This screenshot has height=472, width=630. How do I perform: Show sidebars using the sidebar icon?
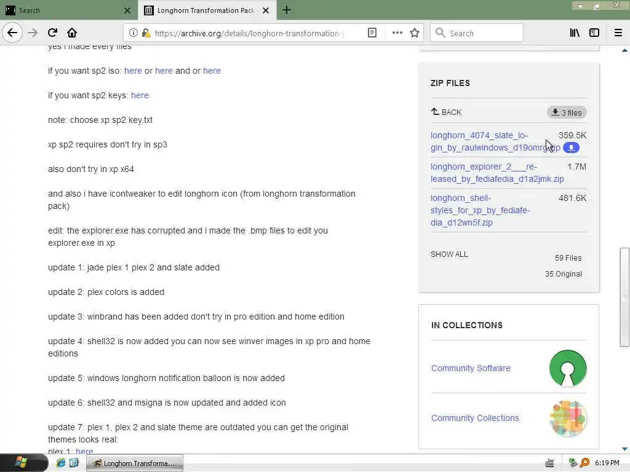point(594,33)
